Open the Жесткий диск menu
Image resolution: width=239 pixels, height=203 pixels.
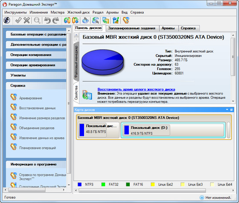click(79, 12)
